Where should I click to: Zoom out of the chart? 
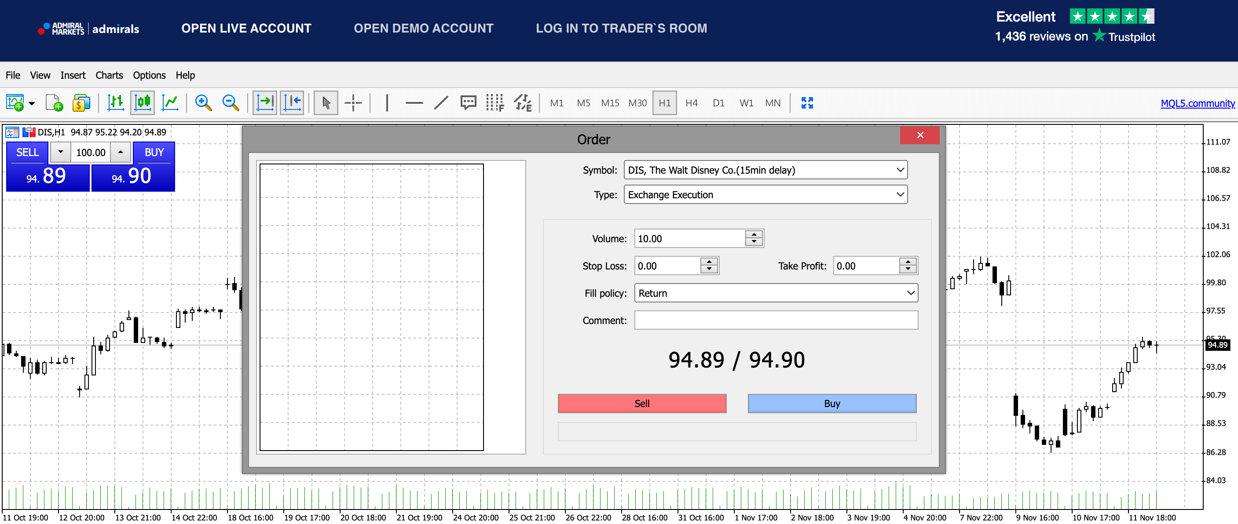(x=231, y=103)
